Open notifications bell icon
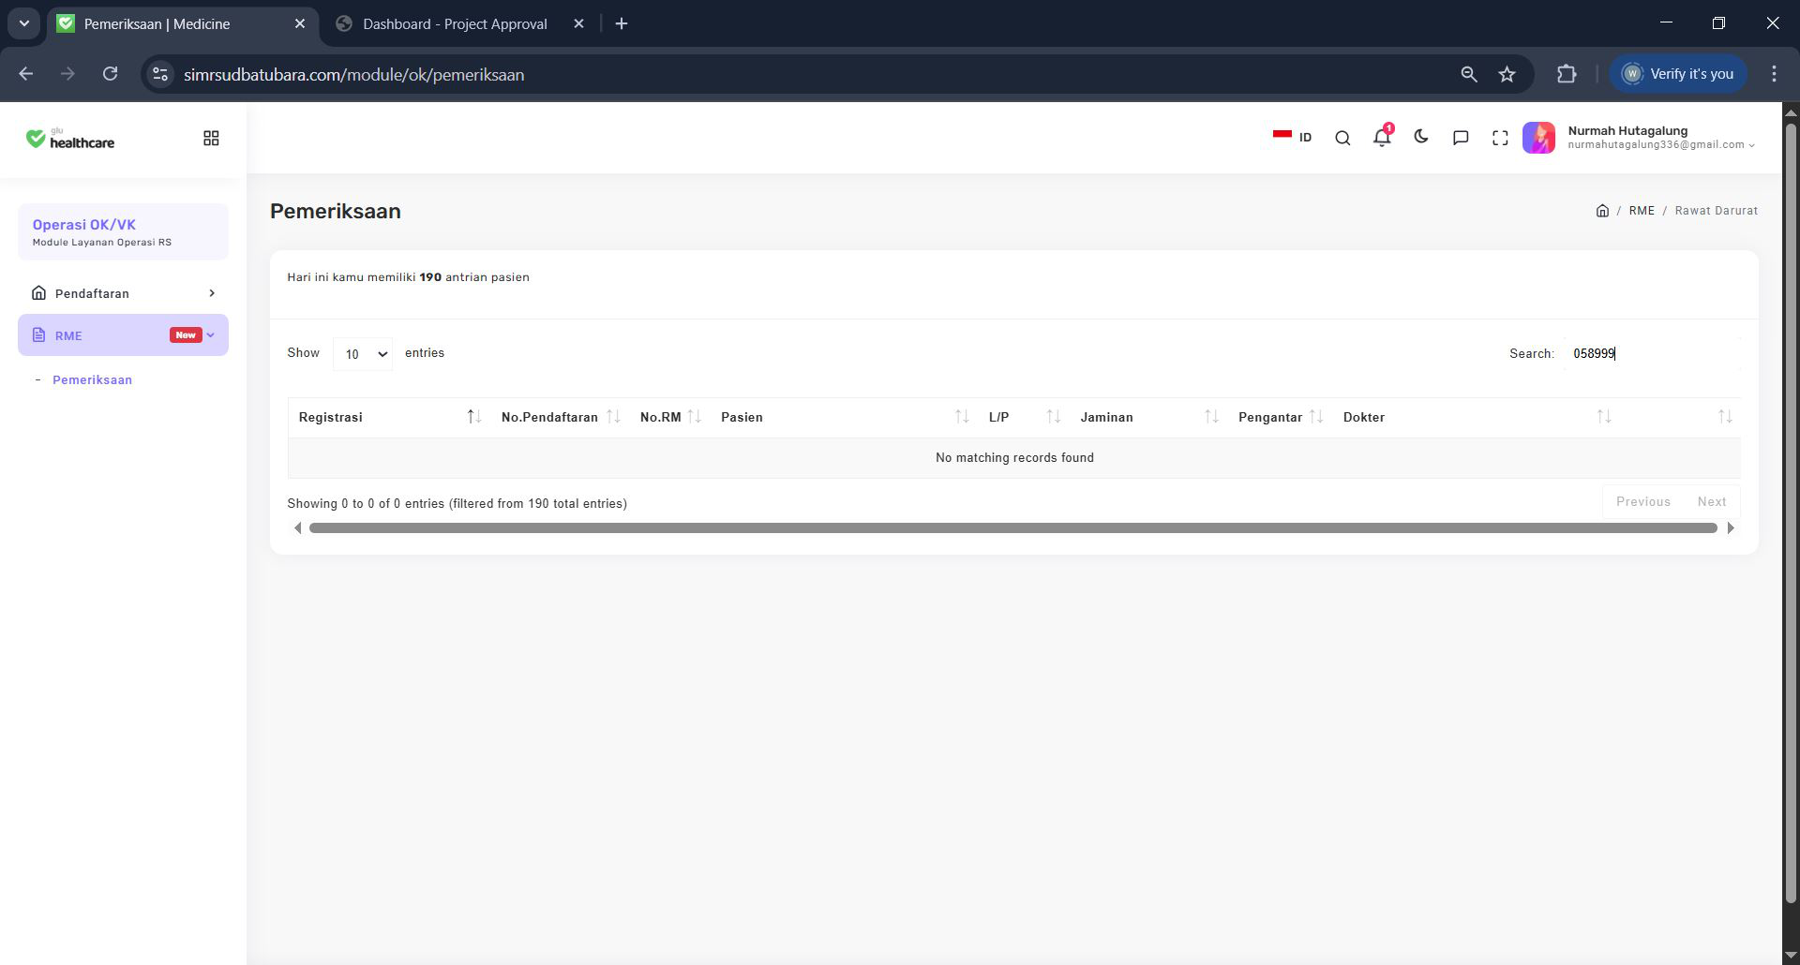The width and height of the screenshot is (1800, 965). (x=1382, y=137)
